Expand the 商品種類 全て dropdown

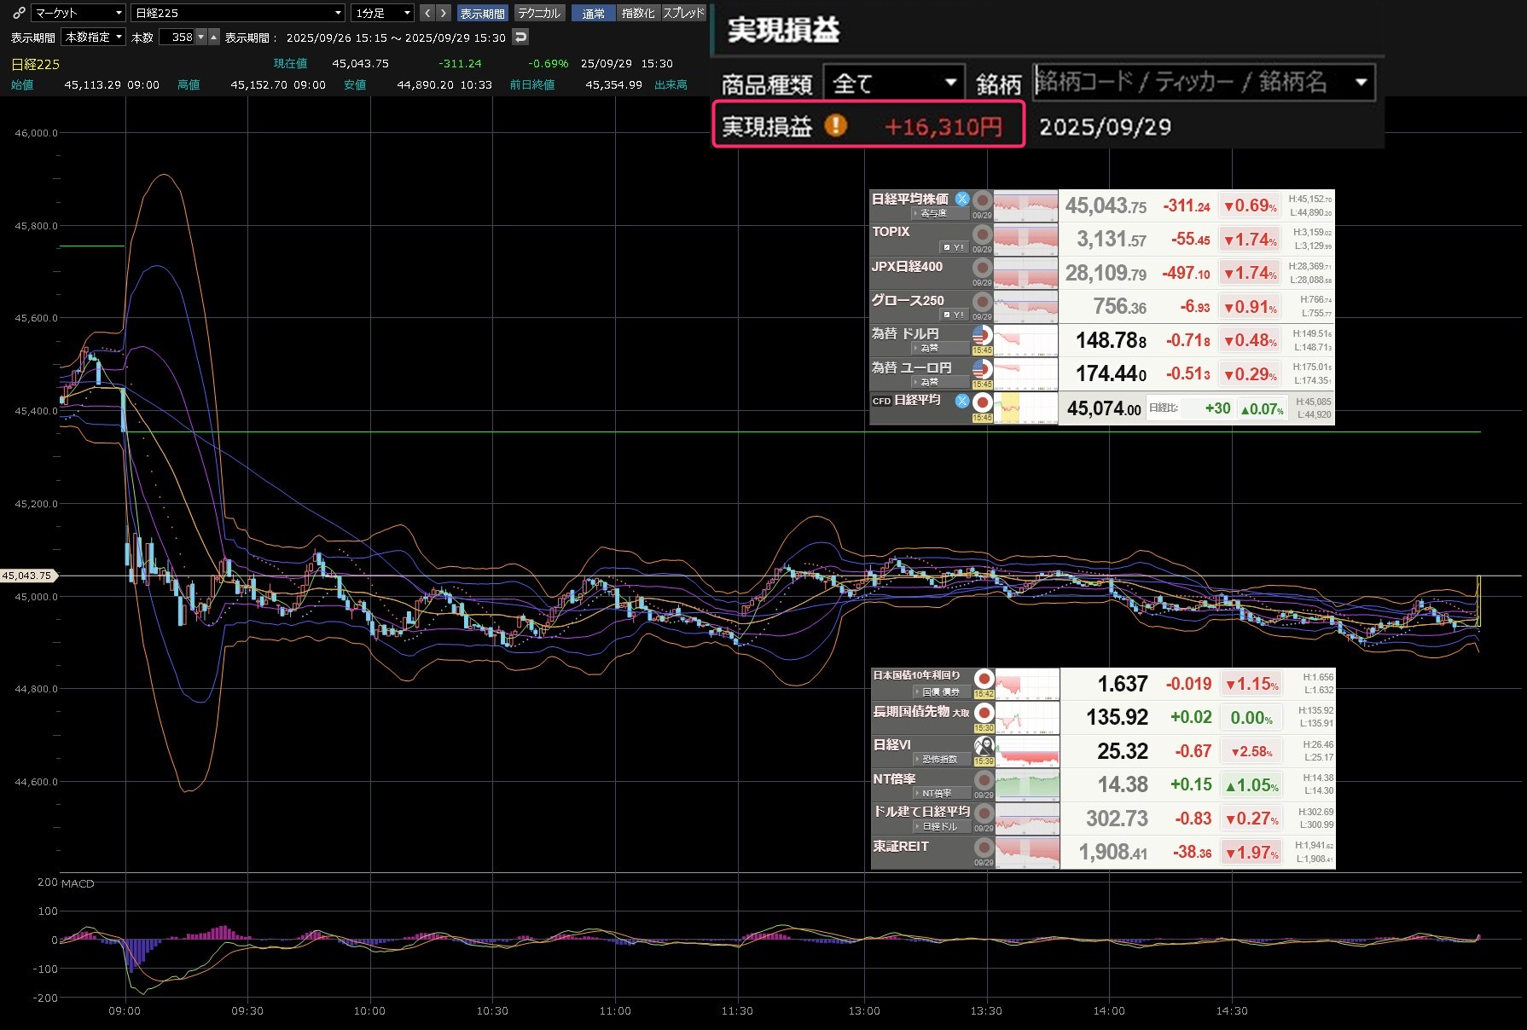[x=894, y=83]
